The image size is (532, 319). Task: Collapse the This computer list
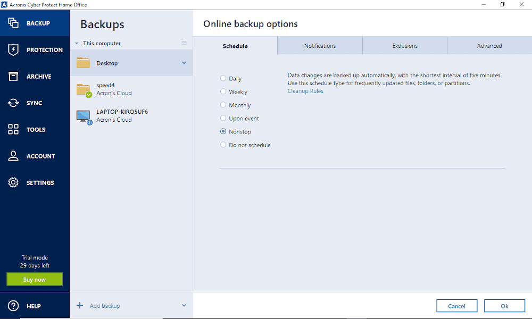click(x=77, y=44)
